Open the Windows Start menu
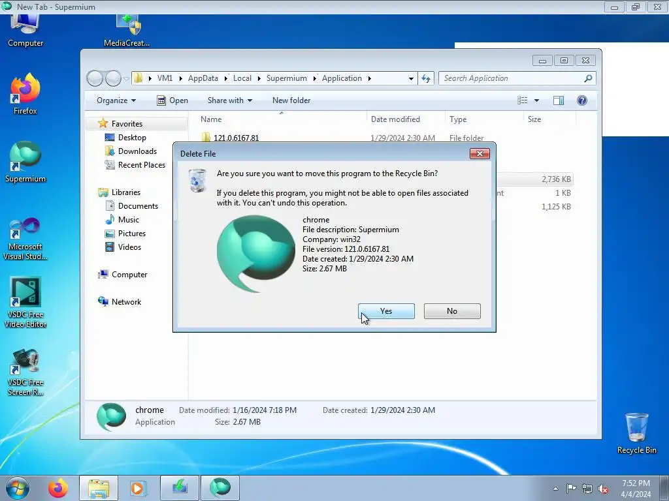Image resolution: width=669 pixels, height=501 pixels. 18,488
